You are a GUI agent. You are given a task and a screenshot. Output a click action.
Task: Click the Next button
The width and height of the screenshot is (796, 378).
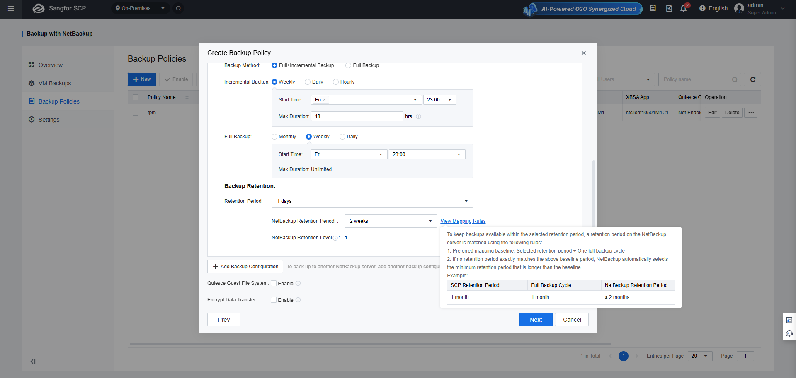click(x=536, y=320)
